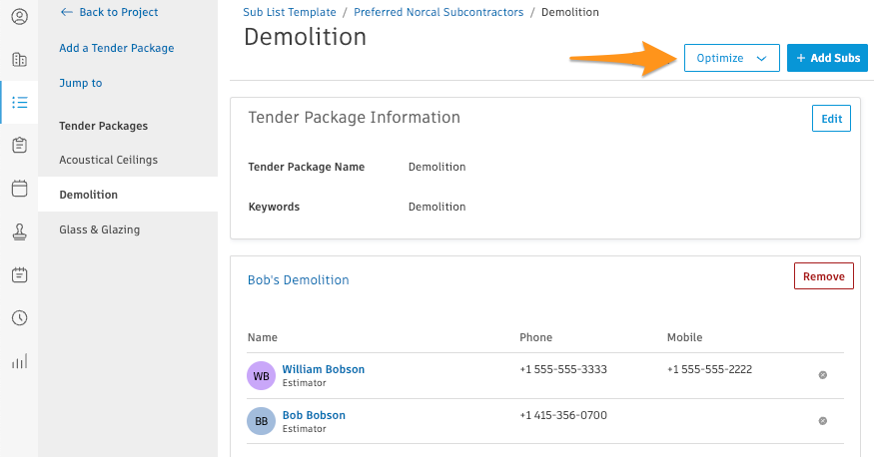
Task: Click Edit on Tender Package Information
Action: pyautogui.click(x=831, y=119)
